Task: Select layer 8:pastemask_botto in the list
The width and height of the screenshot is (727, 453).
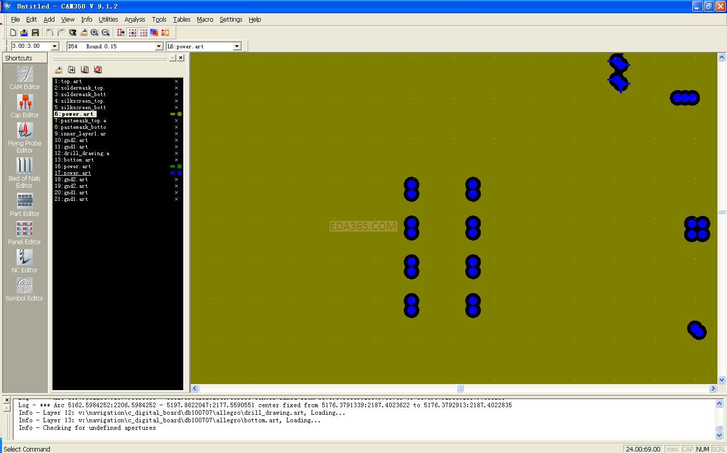Action: click(80, 127)
